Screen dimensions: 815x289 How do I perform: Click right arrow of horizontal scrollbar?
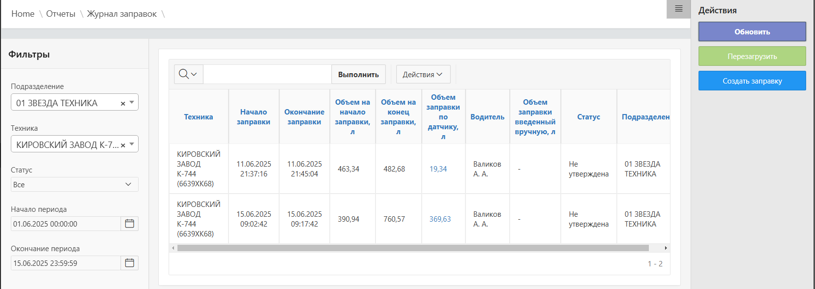point(666,248)
